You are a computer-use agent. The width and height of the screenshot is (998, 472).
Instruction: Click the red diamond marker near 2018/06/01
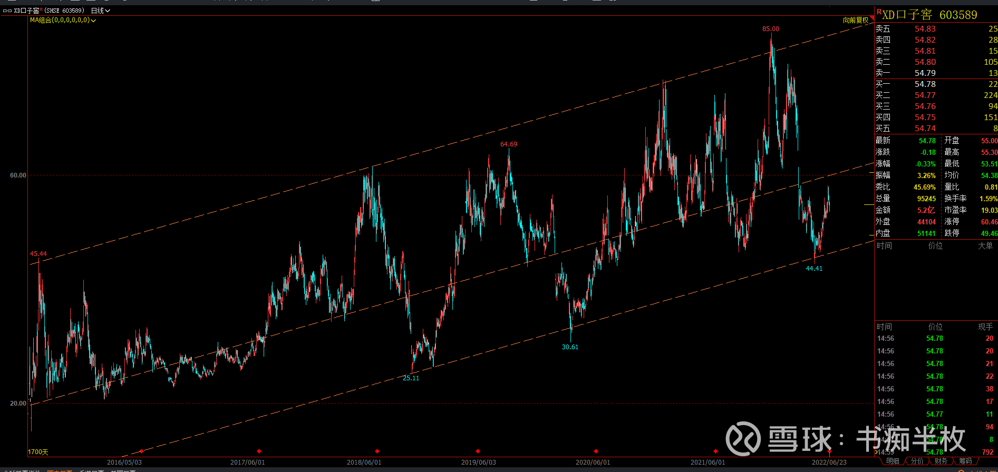click(x=377, y=451)
